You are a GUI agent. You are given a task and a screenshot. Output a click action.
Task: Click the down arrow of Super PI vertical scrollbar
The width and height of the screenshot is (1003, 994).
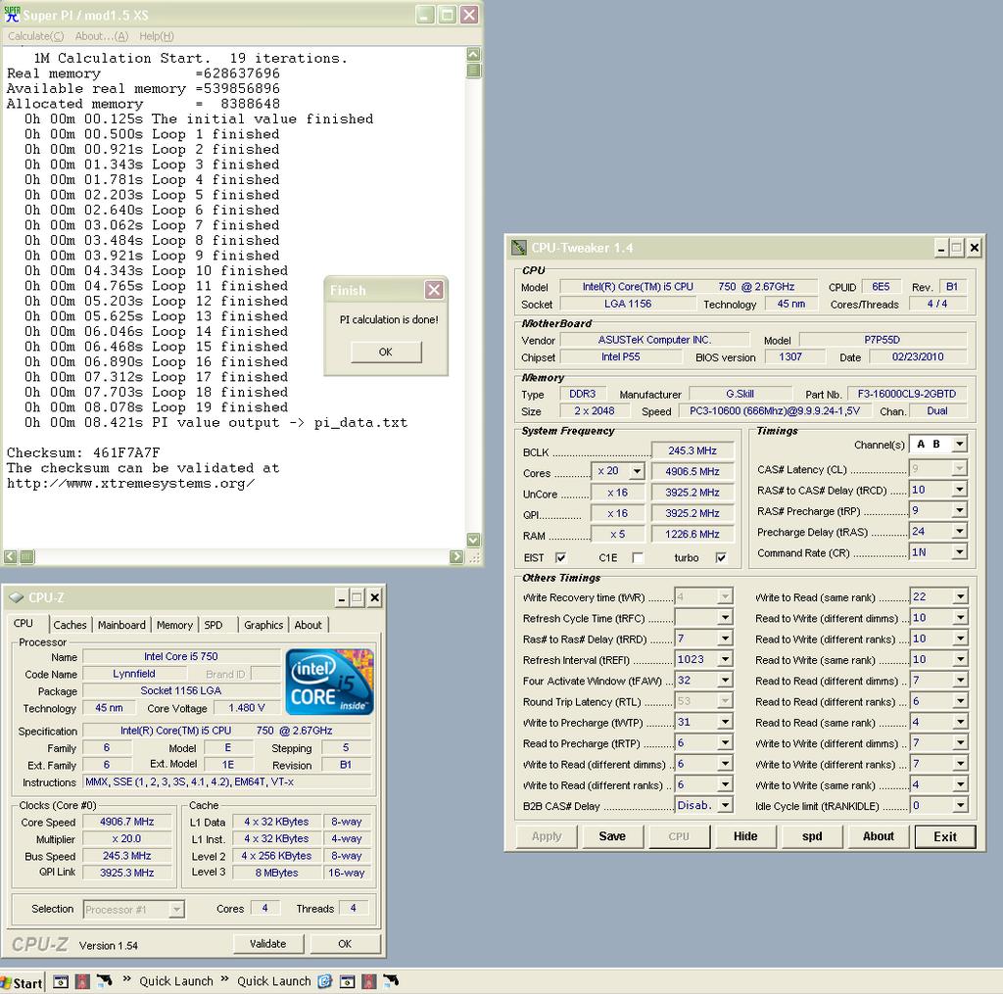pyautogui.click(x=473, y=540)
